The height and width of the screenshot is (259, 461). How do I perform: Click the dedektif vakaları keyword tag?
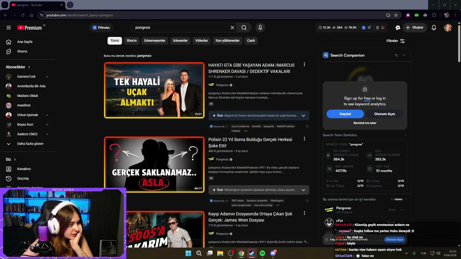point(286,126)
